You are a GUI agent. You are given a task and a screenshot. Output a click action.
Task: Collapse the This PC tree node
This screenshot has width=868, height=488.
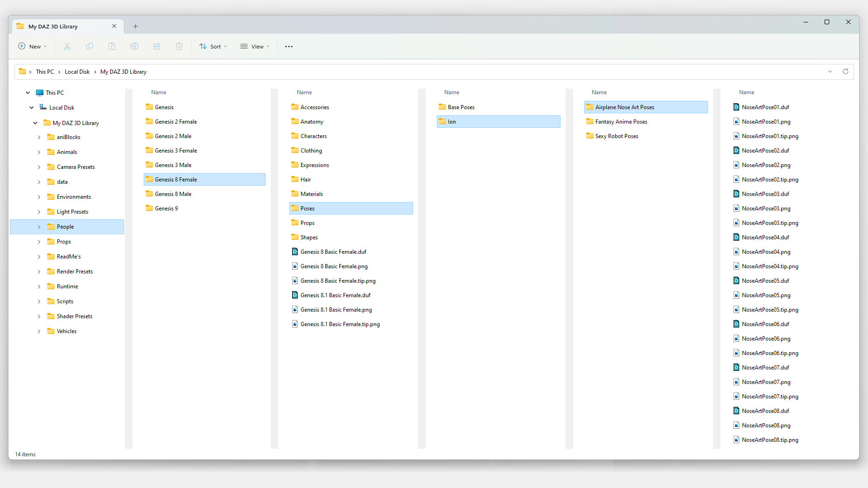[28, 92]
